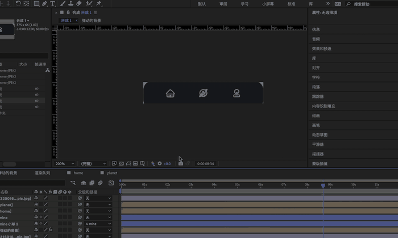Select the Type (T) tool
Screen dimensions: 398x238
52,3
